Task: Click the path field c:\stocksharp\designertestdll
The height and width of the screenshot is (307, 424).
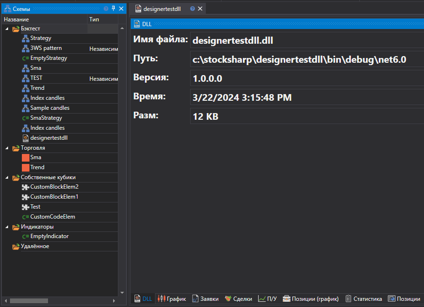Action: click(x=307, y=59)
